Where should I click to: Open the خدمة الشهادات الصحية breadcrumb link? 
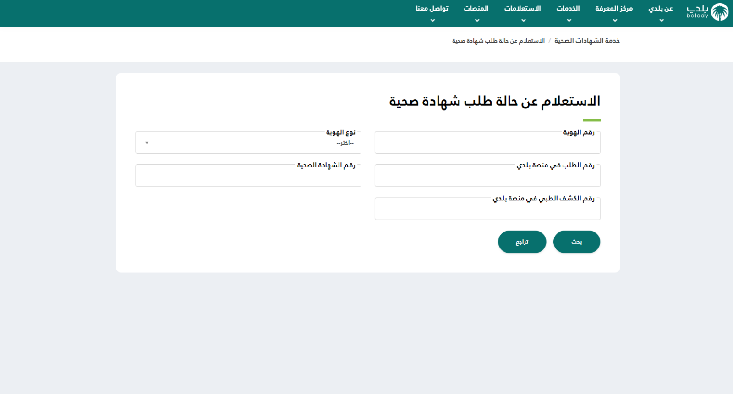(x=587, y=41)
